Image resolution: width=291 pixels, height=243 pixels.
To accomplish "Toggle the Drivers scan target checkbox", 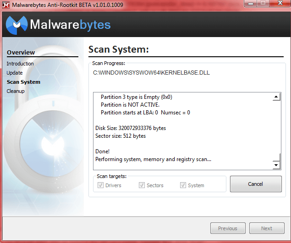I will 100,185.
